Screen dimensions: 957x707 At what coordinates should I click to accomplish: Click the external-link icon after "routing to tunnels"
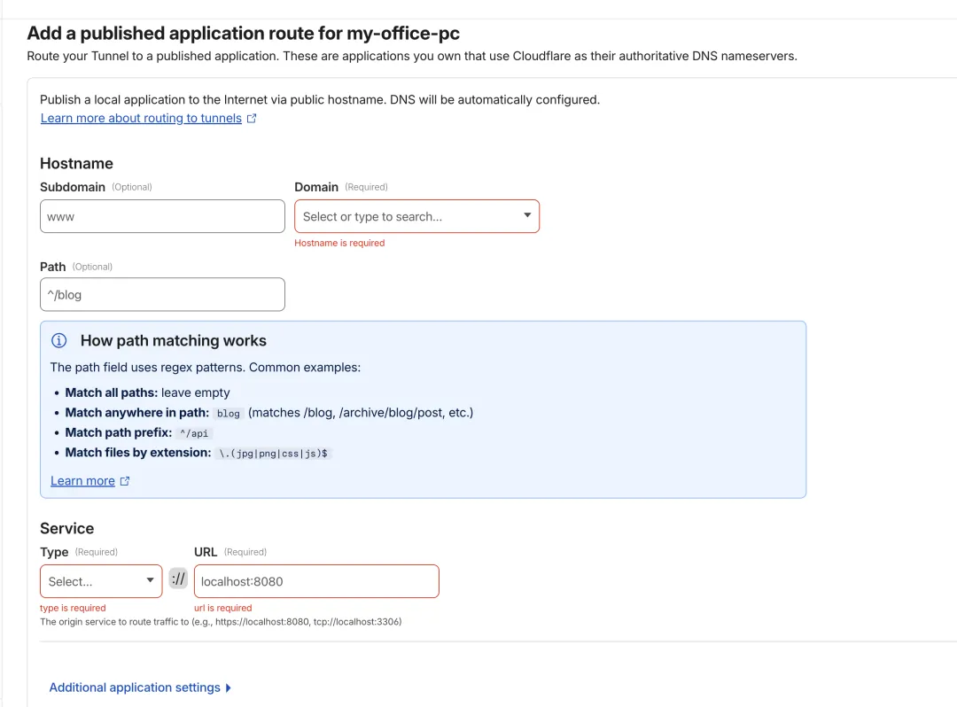252,119
